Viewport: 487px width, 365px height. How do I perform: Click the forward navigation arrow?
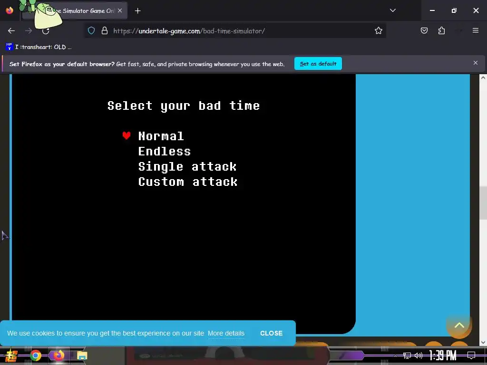coord(29,31)
